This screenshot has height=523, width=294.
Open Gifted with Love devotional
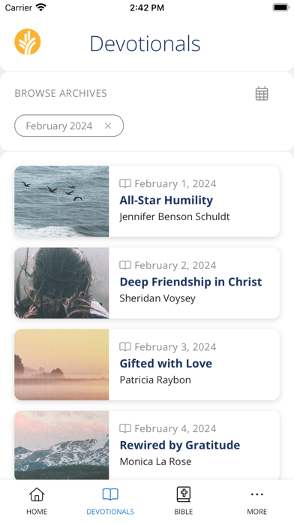pos(166,363)
